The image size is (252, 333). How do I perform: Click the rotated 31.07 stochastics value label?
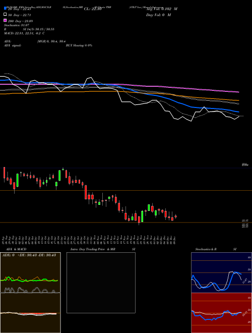point(244,281)
